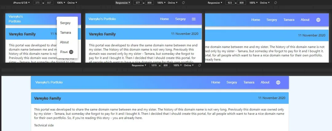
Task: Edit the 1819 width field
Action: click(x=154, y=65)
